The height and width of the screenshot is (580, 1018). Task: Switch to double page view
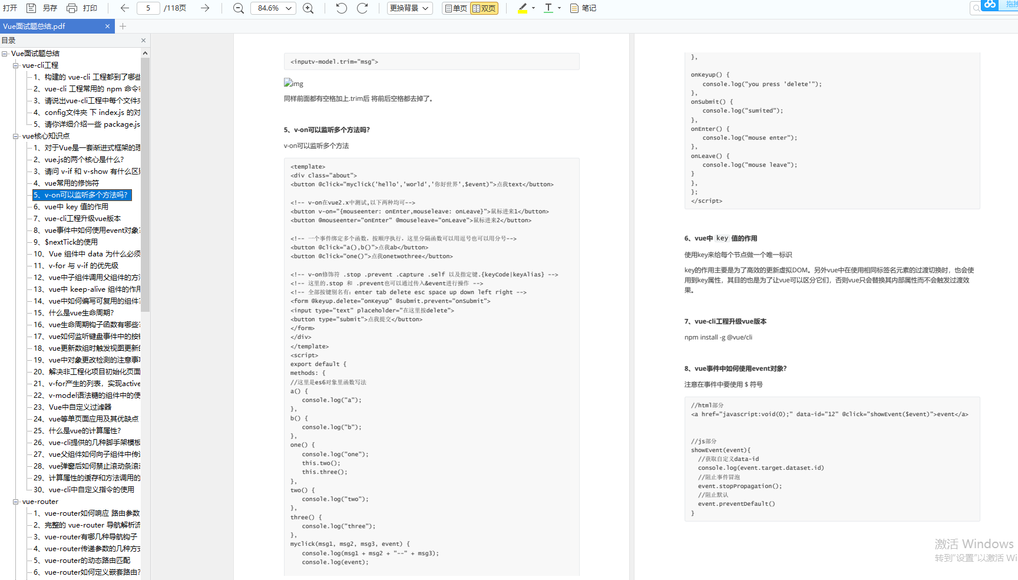(484, 8)
